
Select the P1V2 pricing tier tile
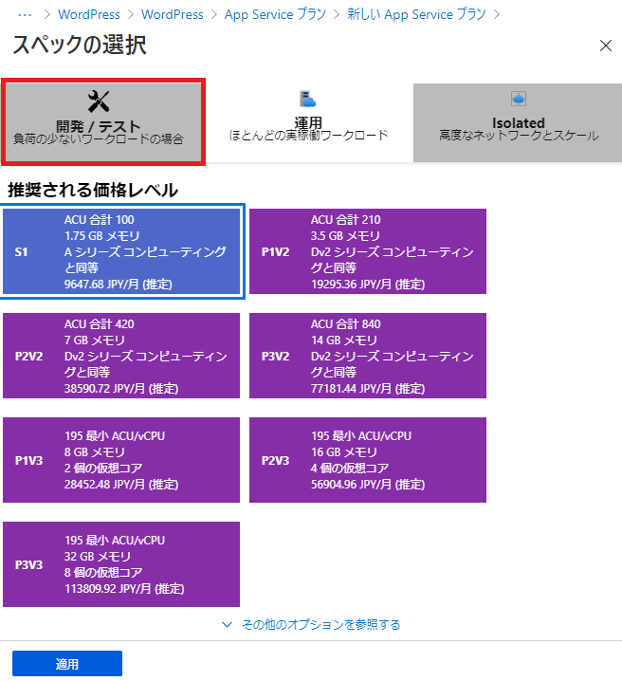coord(368,252)
